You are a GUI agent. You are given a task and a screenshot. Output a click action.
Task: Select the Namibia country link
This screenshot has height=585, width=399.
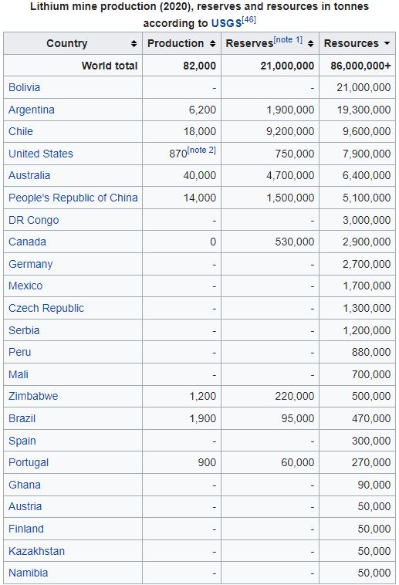[28, 573]
